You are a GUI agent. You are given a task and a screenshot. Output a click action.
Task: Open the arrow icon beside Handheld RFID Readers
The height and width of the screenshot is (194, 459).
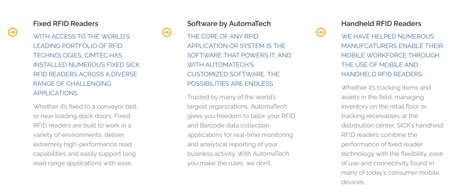[321, 32]
